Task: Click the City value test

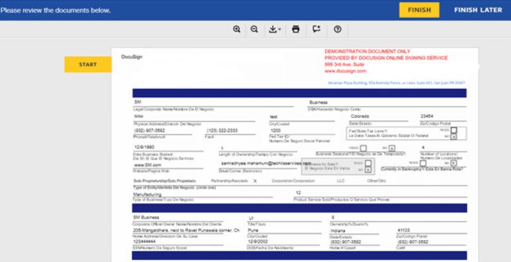Action: click(273, 117)
